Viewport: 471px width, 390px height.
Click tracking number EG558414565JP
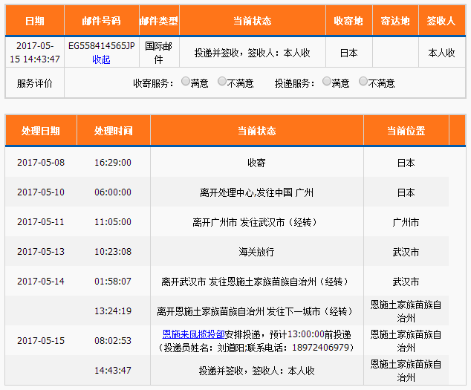coord(102,46)
